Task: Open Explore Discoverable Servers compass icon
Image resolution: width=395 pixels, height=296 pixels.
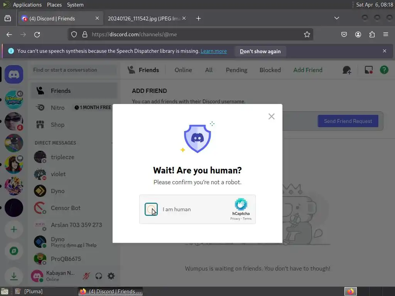Action: [x=14, y=251]
